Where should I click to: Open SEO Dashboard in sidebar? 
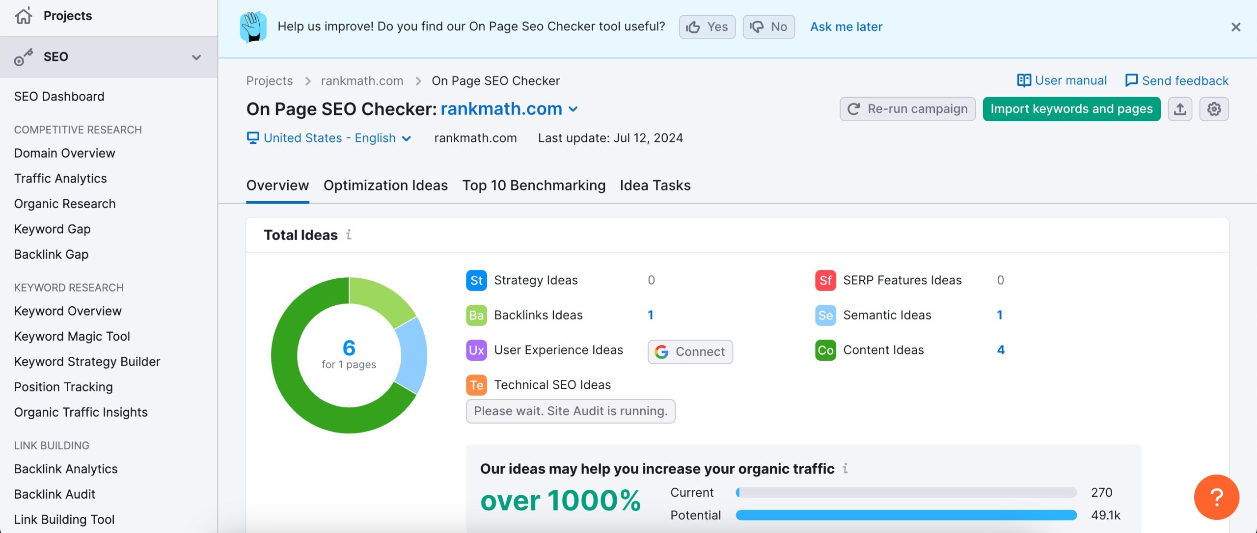[59, 97]
